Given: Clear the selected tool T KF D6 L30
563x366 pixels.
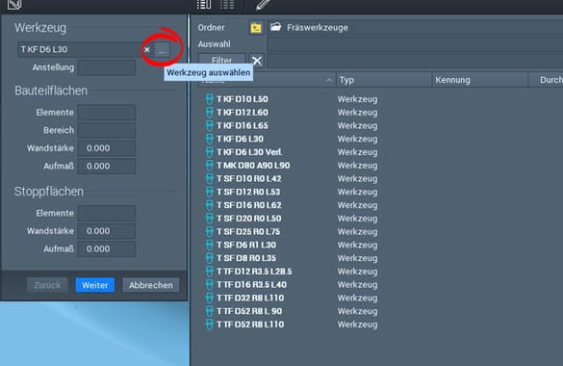Looking at the screenshot, I should click(147, 50).
